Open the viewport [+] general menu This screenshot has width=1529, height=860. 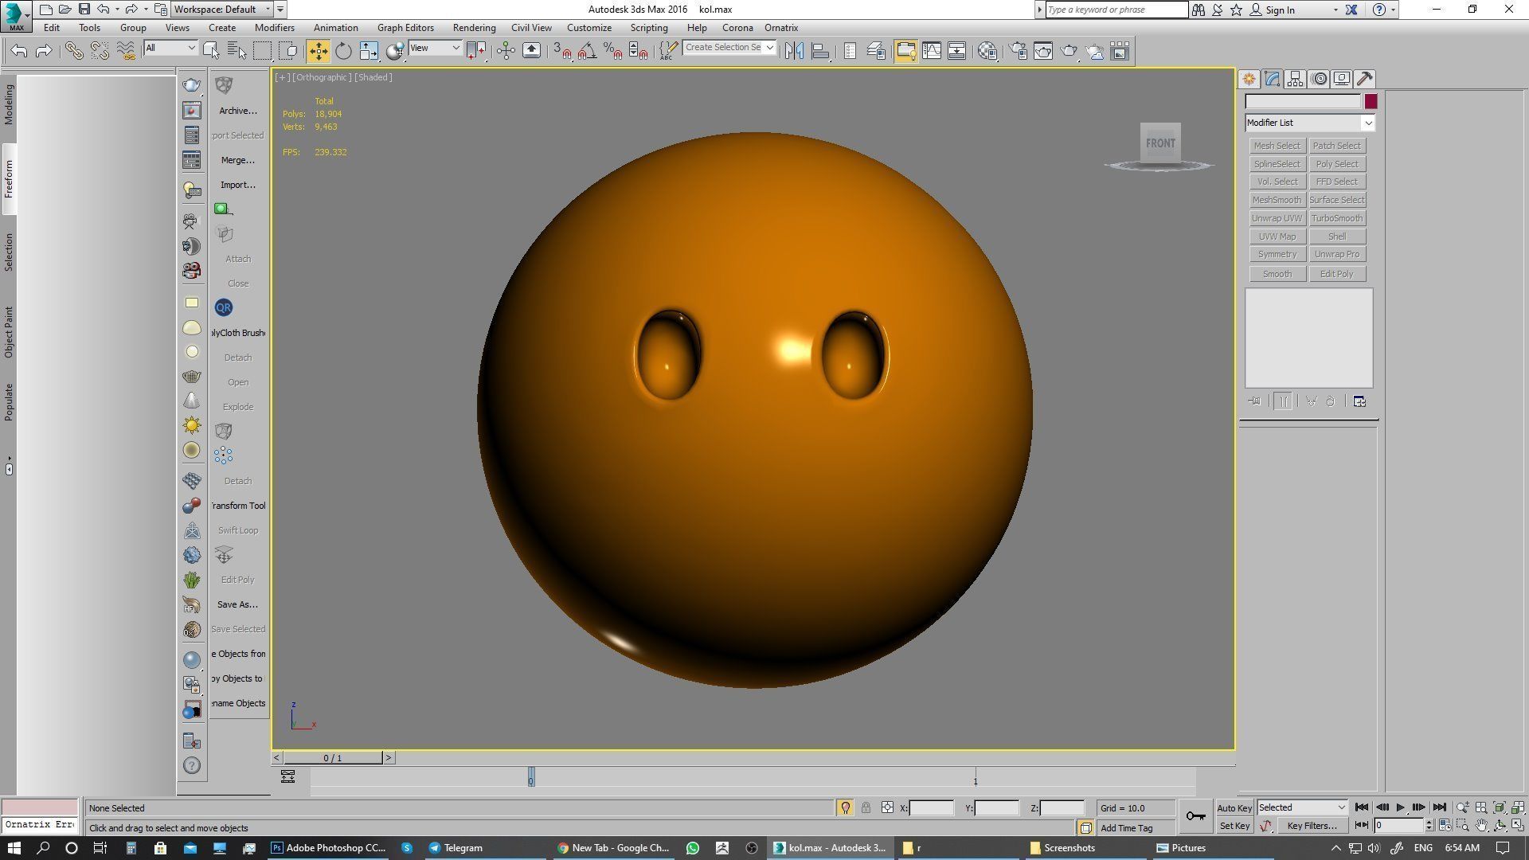[x=282, y=77]
